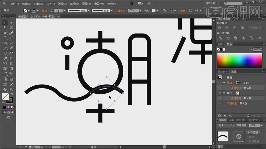Select the Eyedropper tool
Viewport: 266px width, 149px height.
click(5, 74)
